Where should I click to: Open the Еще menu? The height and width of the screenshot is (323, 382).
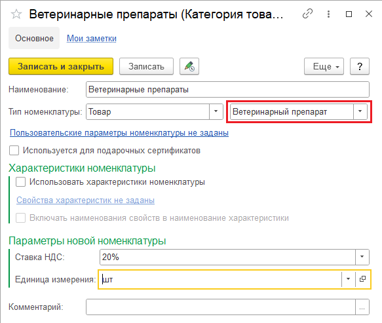(x=324, y=66)
